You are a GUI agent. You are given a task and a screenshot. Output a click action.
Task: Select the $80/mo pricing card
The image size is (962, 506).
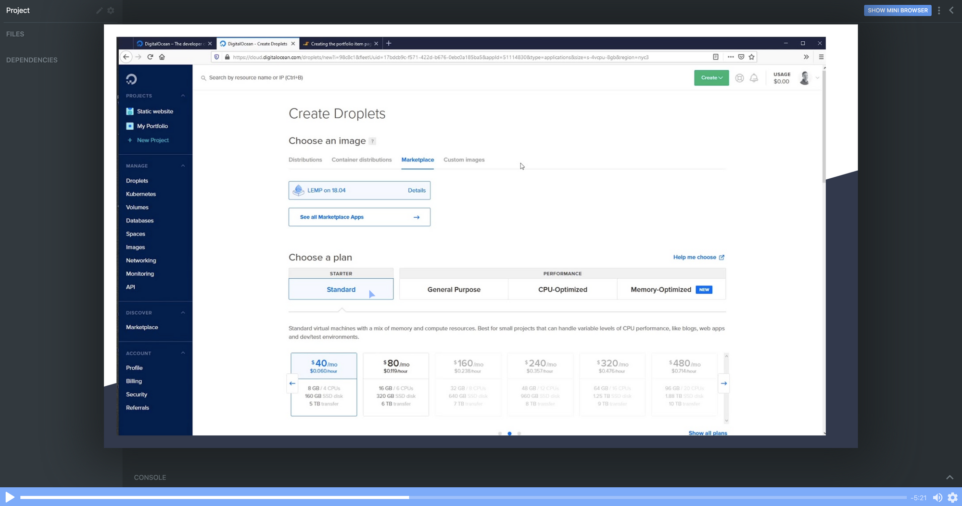pyautogui.click(x=396, y=384)
